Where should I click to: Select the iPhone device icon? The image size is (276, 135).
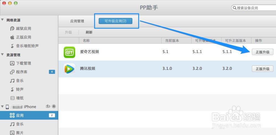tap(7, 107)
